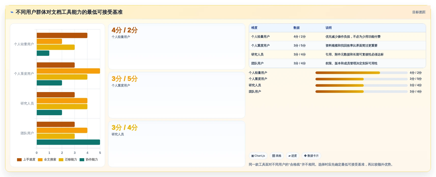Click the 个人轻量用户 上手速度 bar in chart
This screenshot has height=177, width=436.
pos(62,36)
